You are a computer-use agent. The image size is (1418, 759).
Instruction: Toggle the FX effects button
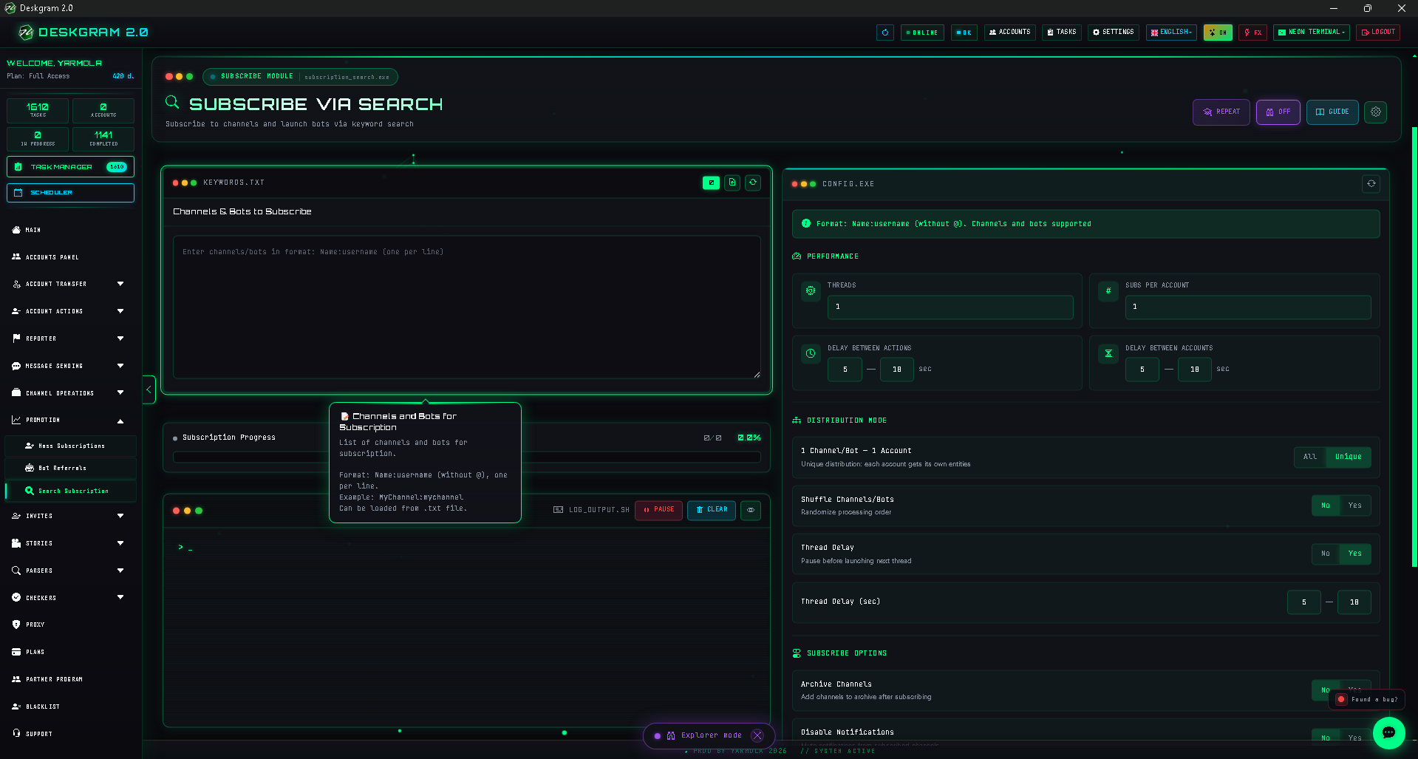[x=1252, y=33]
